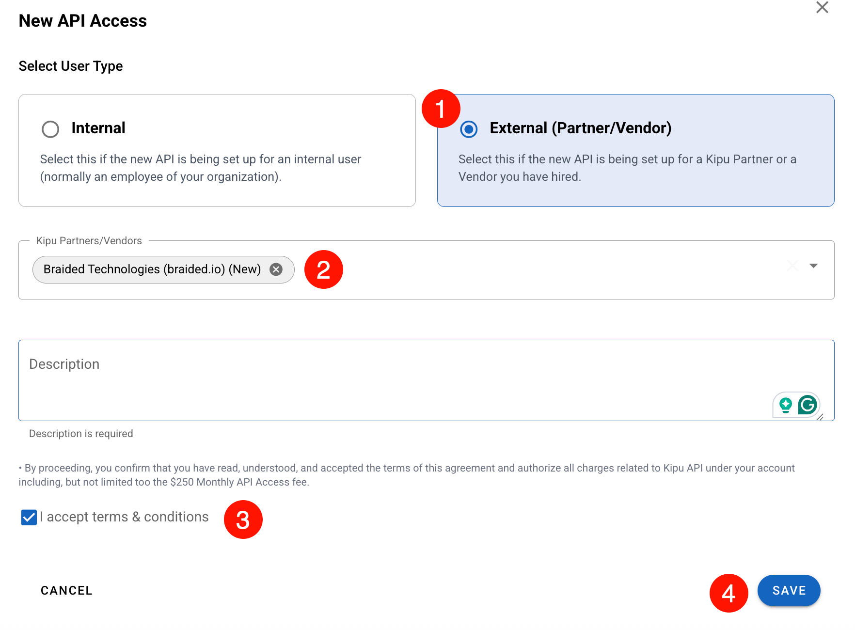Image resolution: width=855 pixels, height=630 pixels.
Task: Expand the Kipu Partners/Vendors dropdown arrow
Action: [814, 266]
